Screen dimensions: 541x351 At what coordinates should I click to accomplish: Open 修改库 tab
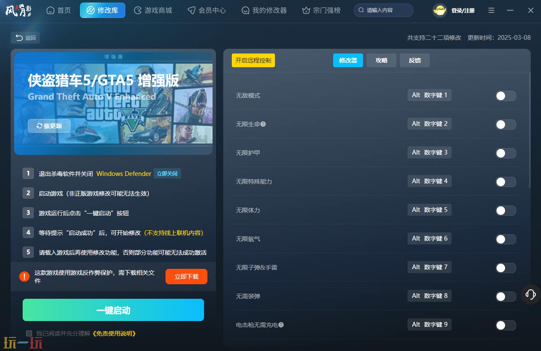click(103, 10)
